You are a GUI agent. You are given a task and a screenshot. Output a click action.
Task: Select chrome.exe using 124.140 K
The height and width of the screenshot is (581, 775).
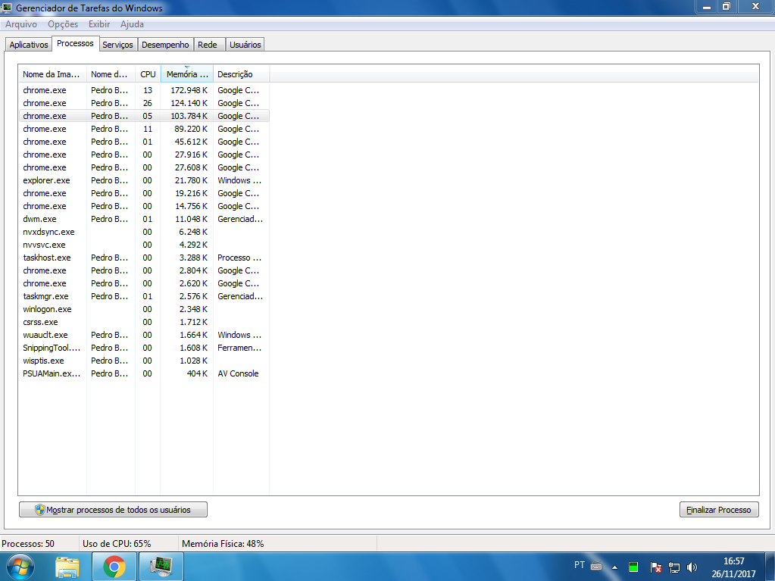(x=144, y=103)
